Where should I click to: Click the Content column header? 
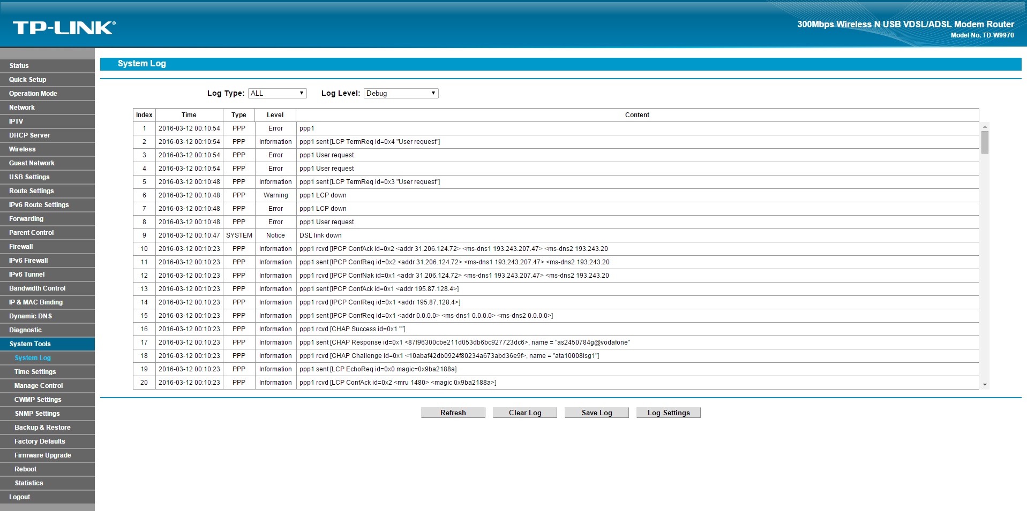point(637,115)
